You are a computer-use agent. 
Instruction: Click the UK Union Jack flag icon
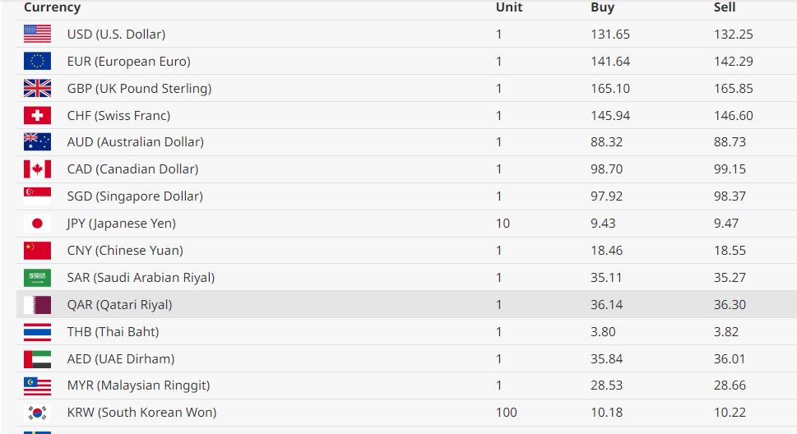[37, 89]
